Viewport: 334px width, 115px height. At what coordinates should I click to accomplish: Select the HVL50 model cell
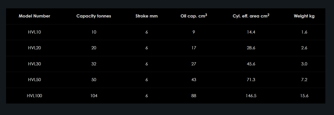click(35, 80)
